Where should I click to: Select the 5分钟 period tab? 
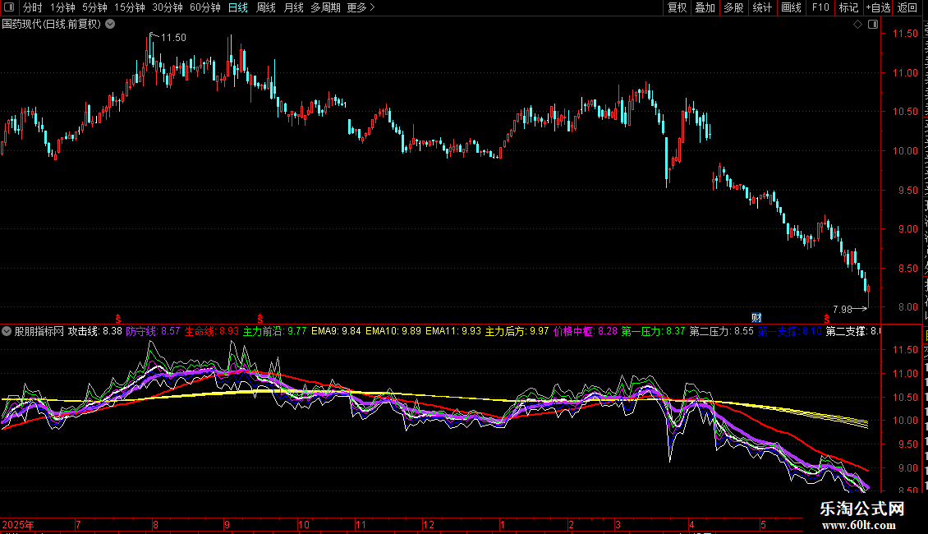tap(94, 7)
